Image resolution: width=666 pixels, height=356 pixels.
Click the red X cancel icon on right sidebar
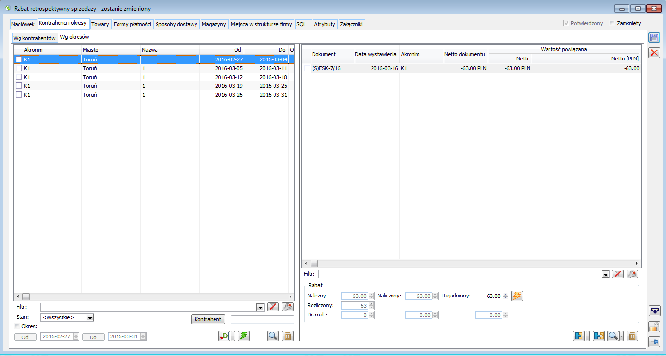pyautogui.click(x=654, y=53)
